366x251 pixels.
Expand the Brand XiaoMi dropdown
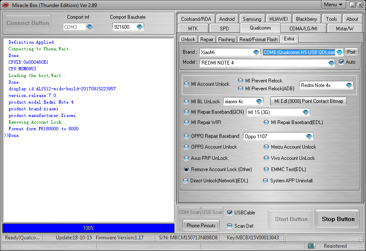(x=256, y=52)
